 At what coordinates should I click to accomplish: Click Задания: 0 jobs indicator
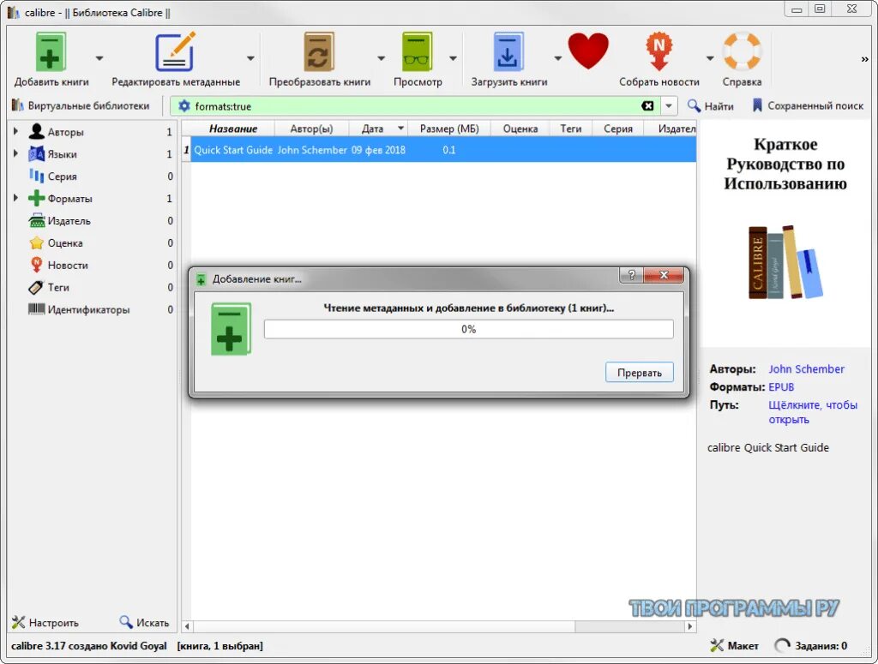click(811, 645)
